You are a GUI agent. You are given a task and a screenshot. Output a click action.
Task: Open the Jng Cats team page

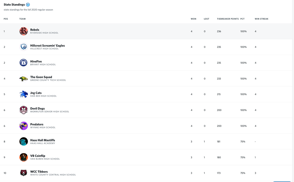coord(36,93)
